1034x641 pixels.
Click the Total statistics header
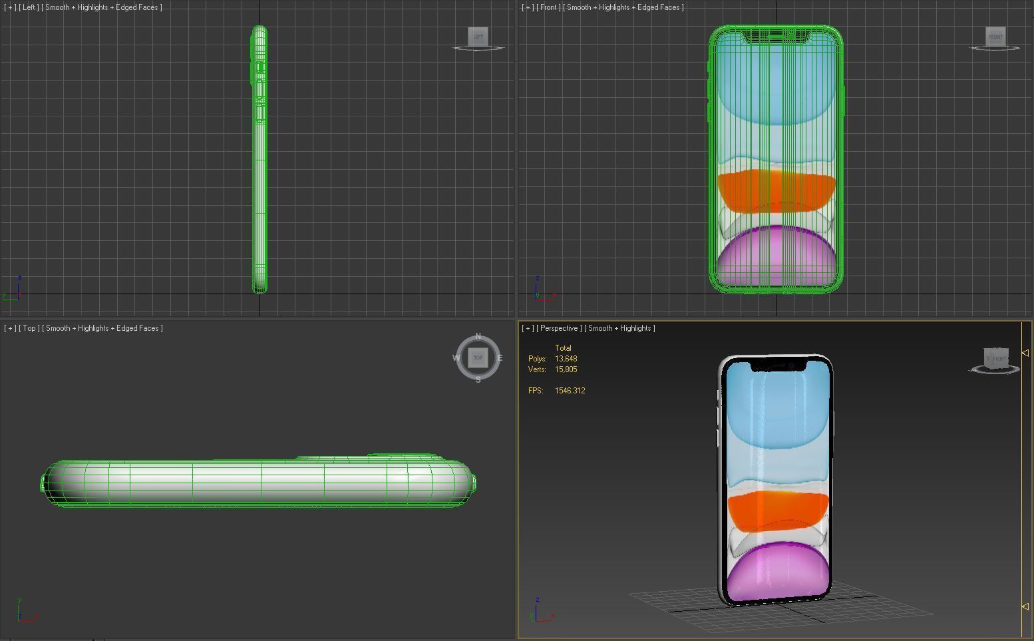pyautogui.click(x=563, y=348)
